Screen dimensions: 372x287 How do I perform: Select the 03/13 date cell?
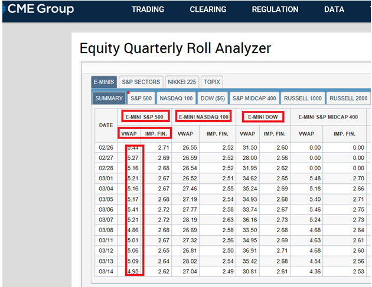pyautogui.click(x=106, y=261)
